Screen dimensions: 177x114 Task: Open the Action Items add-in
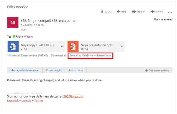[x=76, y=70]
